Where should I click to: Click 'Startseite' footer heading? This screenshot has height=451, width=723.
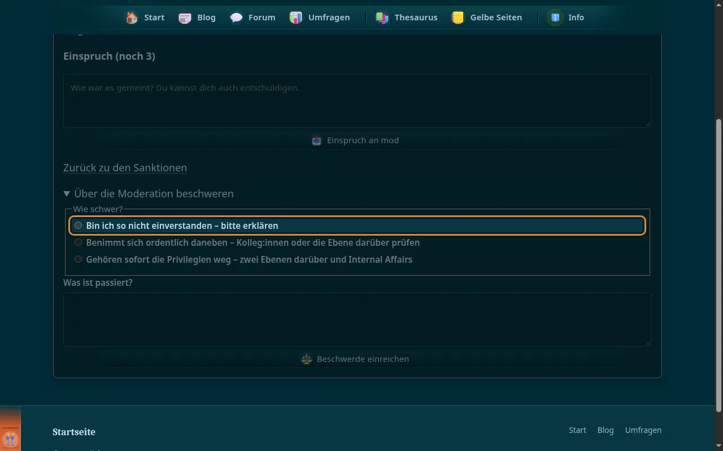pos(74,432)
